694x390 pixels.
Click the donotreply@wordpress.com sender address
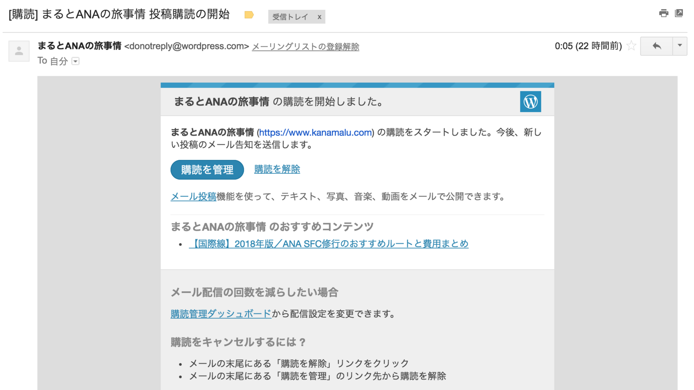187,46
